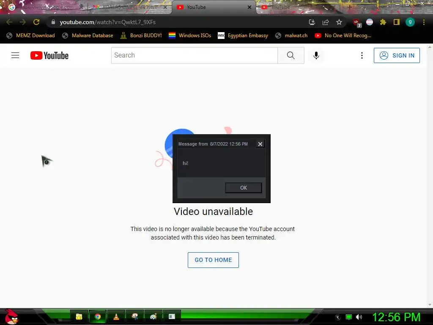Open the install app icon in address bar
Screen dimensions: 433x325
coord(312,22)
